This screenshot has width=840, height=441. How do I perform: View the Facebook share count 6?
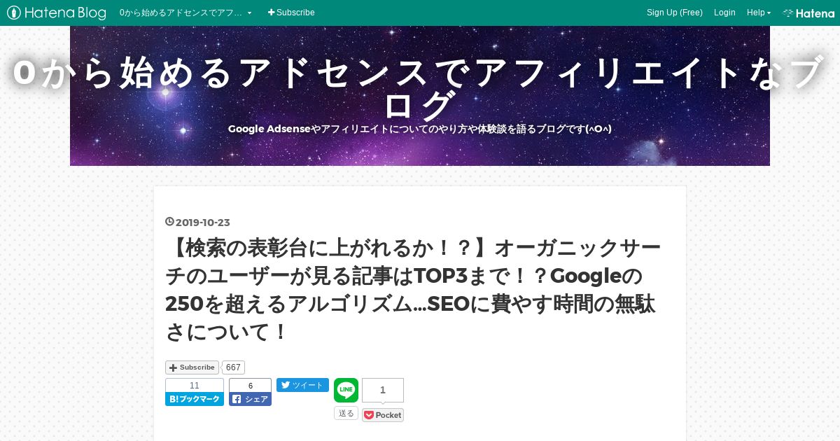pos(250,386)
